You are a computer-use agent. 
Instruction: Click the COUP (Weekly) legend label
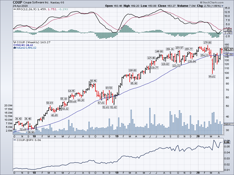coord(28,42)
